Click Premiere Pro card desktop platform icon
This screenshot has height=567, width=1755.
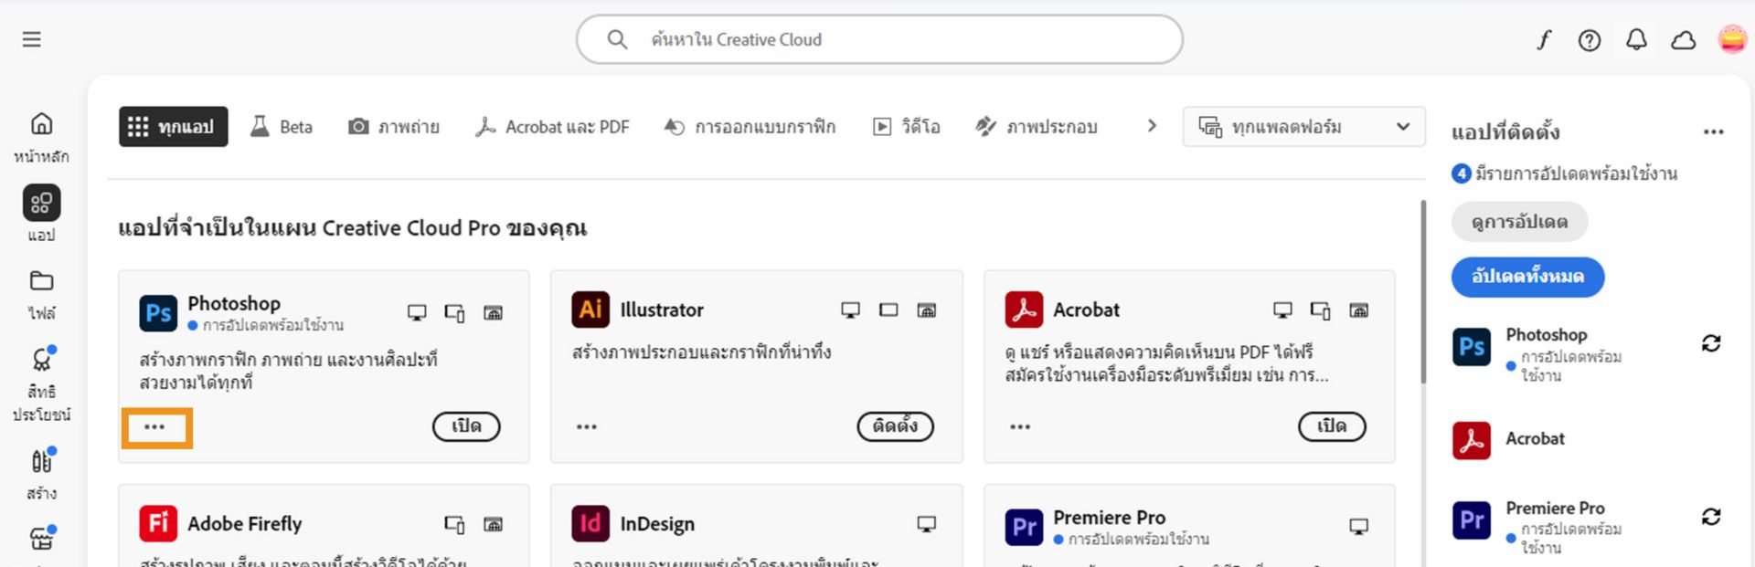[1359, 526]
